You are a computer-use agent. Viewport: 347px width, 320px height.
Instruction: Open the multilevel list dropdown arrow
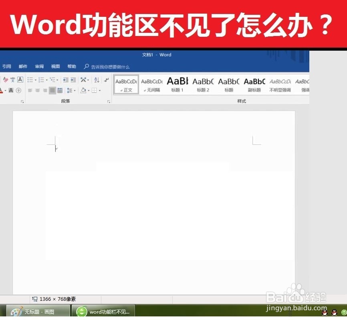pyautogui.click(x=57, y=80)
